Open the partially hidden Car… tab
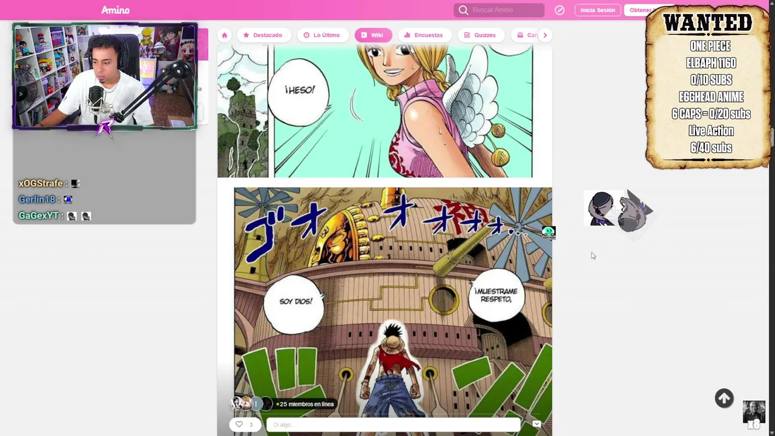The image size is (775, 436). [x=526, y=35]
